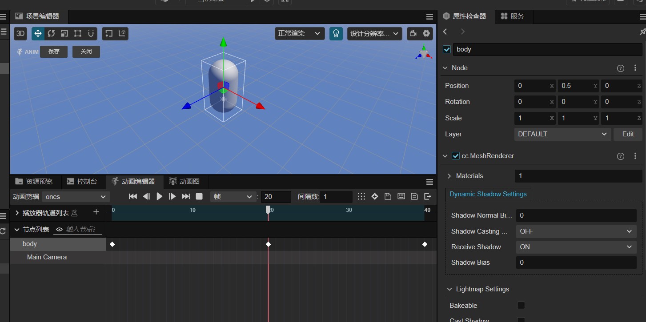The image size is (646, 322).
Task: Select the rotate gizmo tool
Action: 51,34
